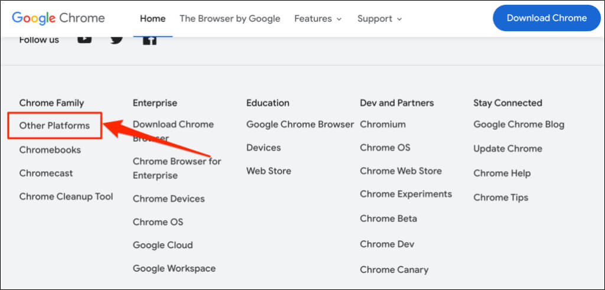Open The Browser by Google page
Viewport: 605px width, 290px height.
click(x=230, y=18)
